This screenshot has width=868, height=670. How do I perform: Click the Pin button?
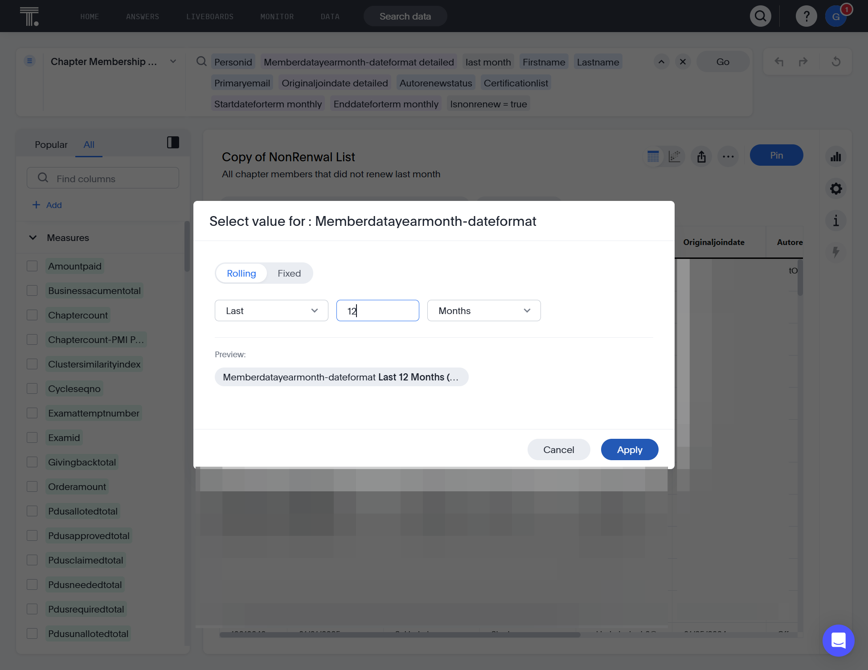coord(776,155)
